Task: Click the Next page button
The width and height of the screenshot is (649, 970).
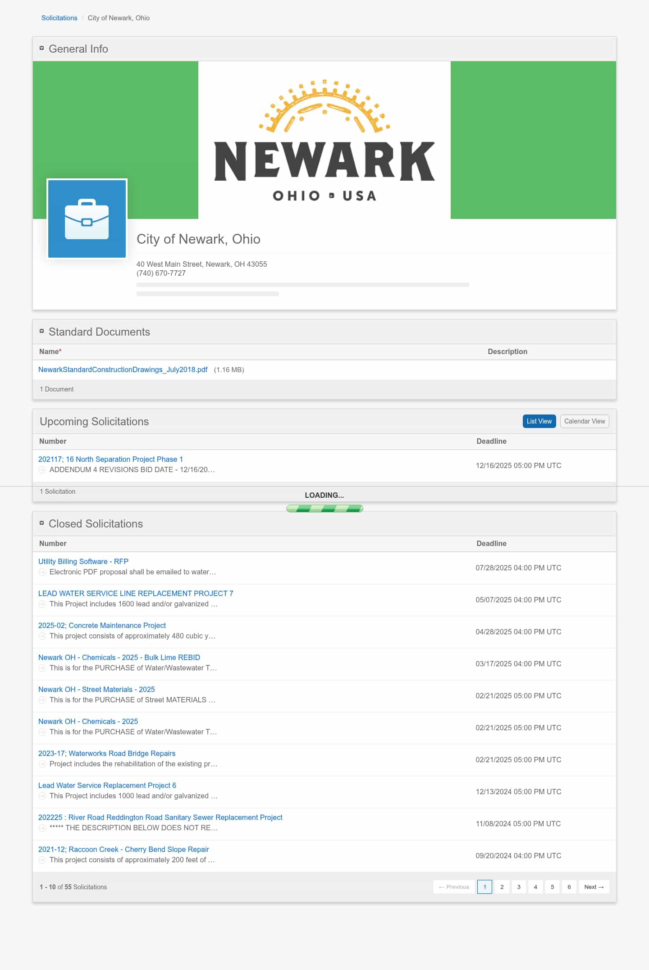Action: [x=594, y=887]
